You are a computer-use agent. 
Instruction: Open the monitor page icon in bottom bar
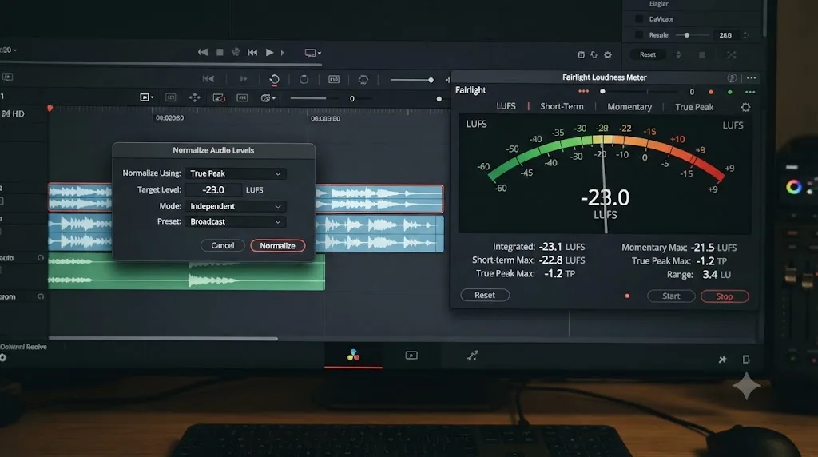411,356
